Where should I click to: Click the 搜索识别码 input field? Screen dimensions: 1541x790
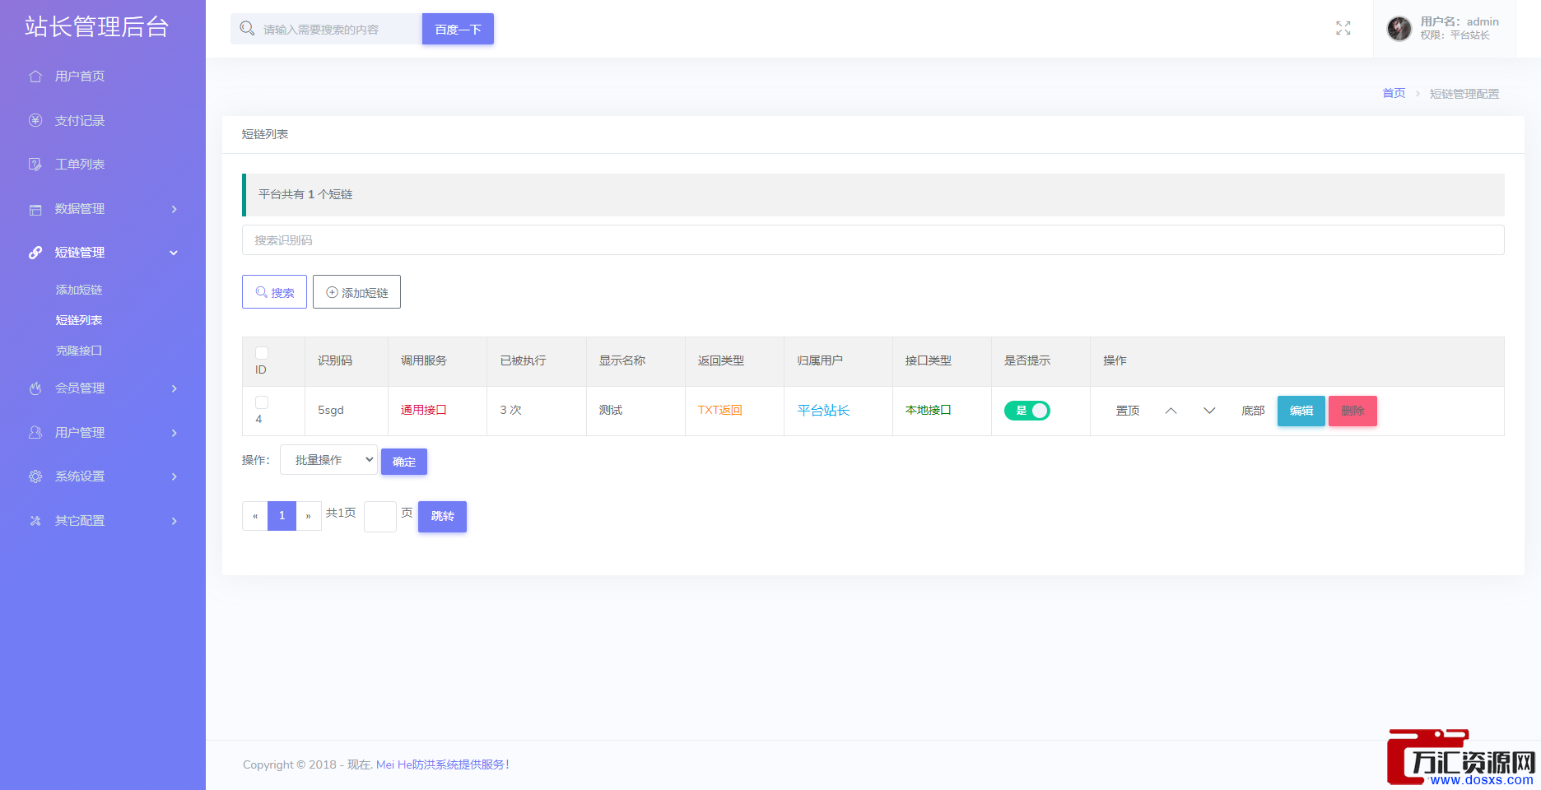pyautogui.click(x=873, y=240)
